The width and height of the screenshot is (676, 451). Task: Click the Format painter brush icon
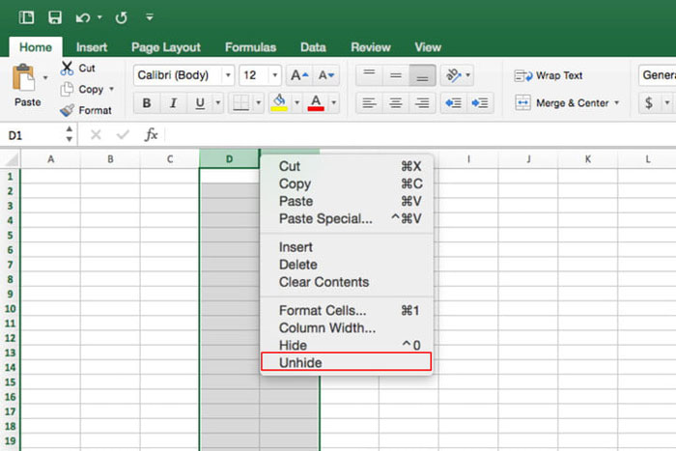[67, 110]
